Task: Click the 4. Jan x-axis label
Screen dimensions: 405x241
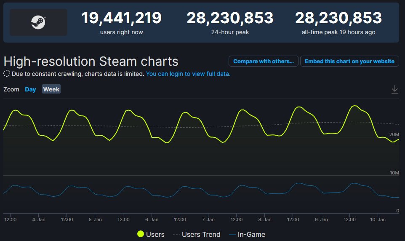Action: [x=39, y=220]
